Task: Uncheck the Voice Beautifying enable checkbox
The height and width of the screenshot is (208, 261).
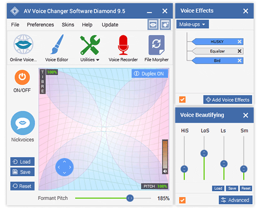Action: [x=182, y=200]
